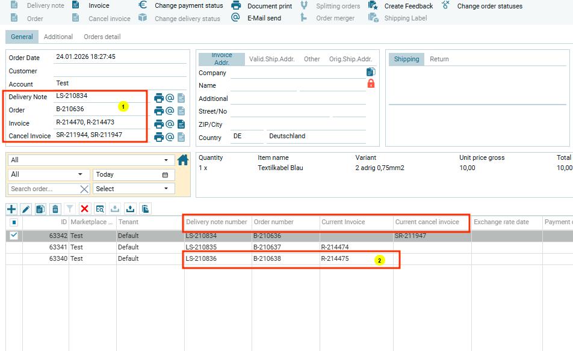Viewport: 573px width, 351px height.
Task: Click the red X clear filter icon
Action: click(x=85, y=209)
